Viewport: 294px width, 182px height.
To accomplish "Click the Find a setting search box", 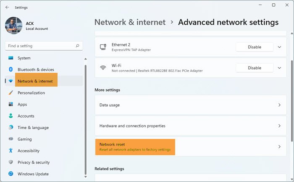I will pyautogui.click(x=40, y=46).
